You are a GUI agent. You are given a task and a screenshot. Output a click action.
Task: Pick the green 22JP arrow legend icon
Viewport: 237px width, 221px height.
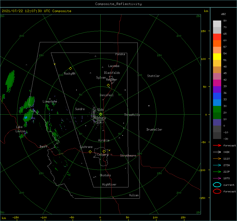point(217,172)
